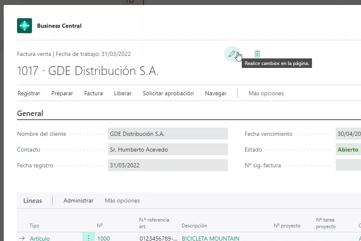361x241 pixels.
Task: Open the Registrar menu
Action: point(29,93)
